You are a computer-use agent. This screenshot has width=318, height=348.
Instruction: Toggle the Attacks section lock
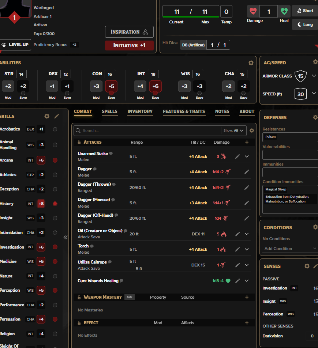coord(79,142)
